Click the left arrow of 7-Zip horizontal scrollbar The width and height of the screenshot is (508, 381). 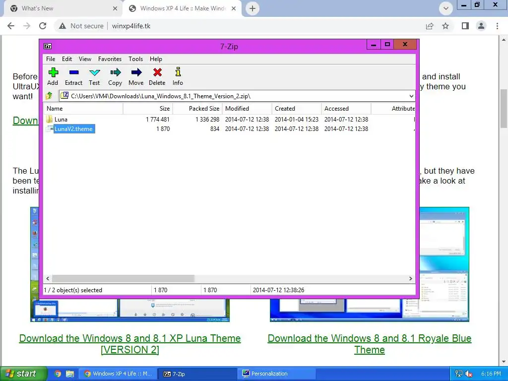(48, 279)
